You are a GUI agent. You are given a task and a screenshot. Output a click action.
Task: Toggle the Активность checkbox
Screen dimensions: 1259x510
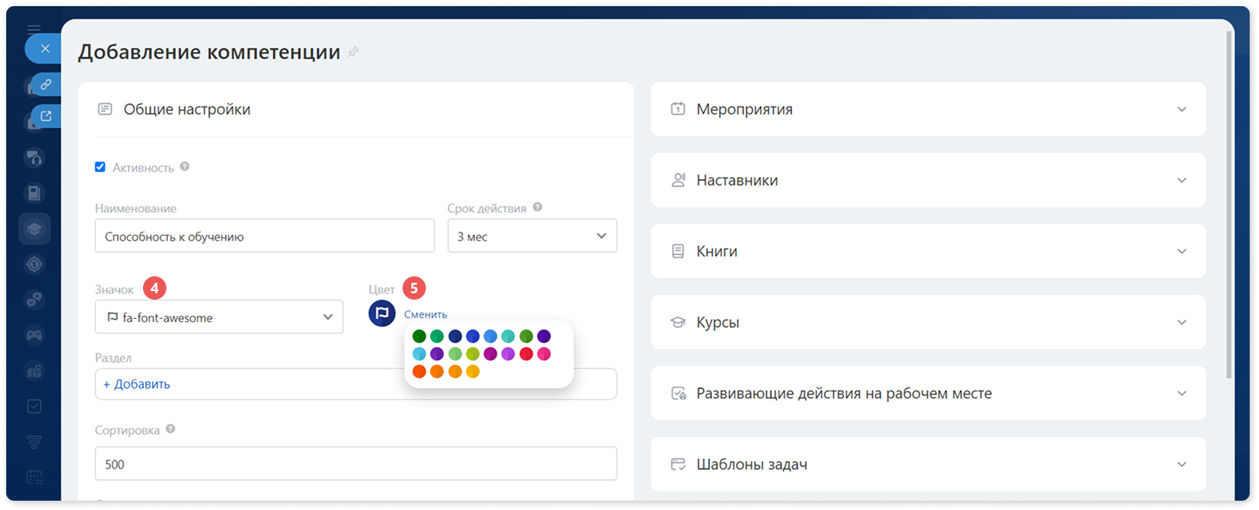pos(100,167)
